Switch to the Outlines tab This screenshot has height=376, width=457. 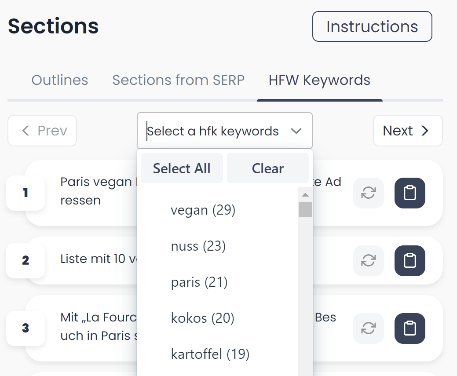click(60, 80)
